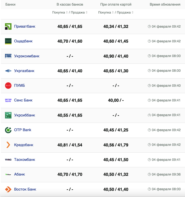
Task: Open the Восток Банк link
Action: (x=25, y=189)
